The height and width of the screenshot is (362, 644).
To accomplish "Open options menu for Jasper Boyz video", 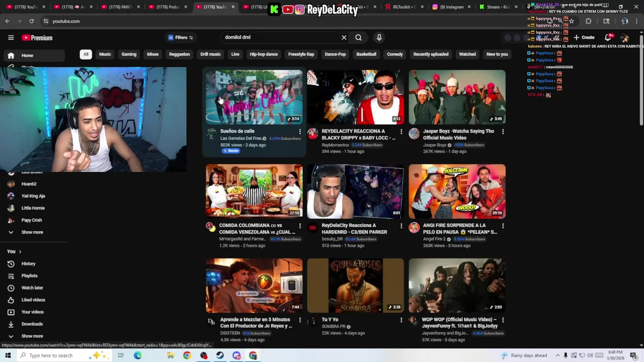I will coord(503,132).
